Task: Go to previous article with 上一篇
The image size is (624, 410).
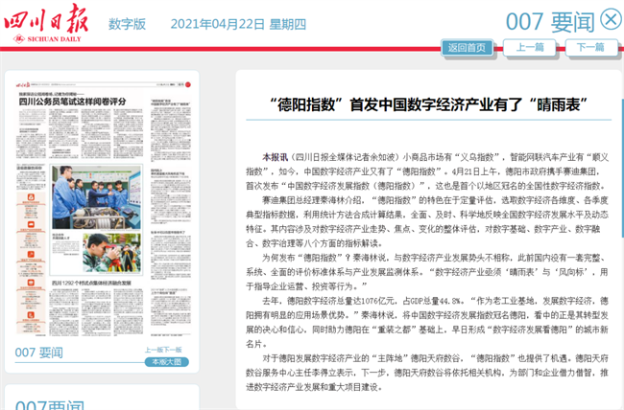Action: click(x=530, y=48)
